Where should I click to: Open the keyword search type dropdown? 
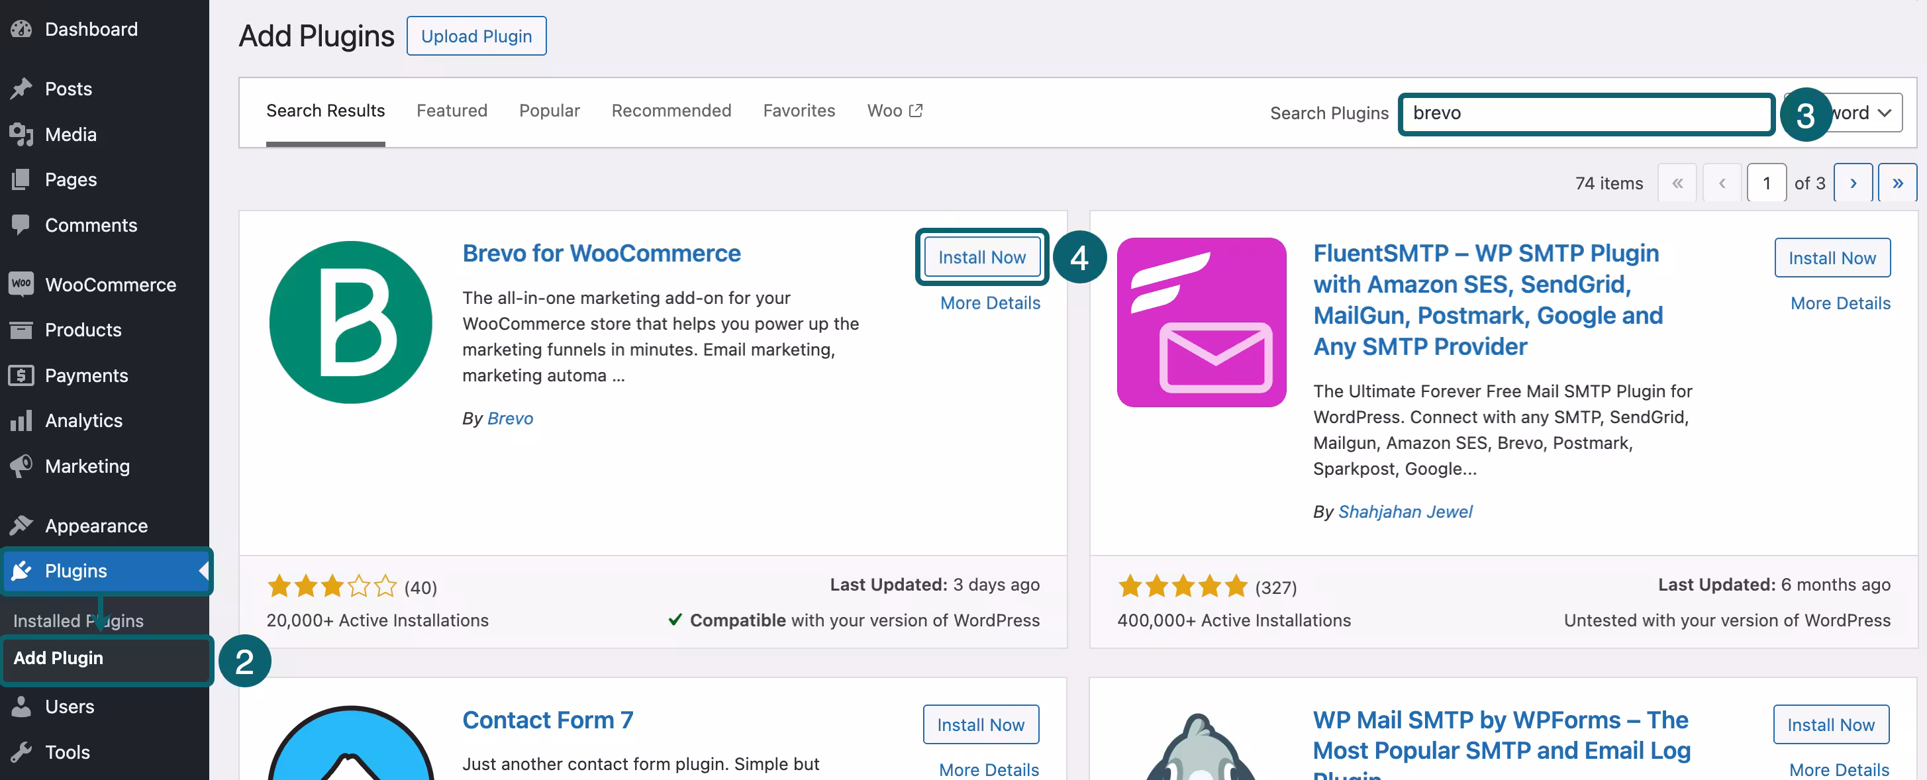(1864, 113)
